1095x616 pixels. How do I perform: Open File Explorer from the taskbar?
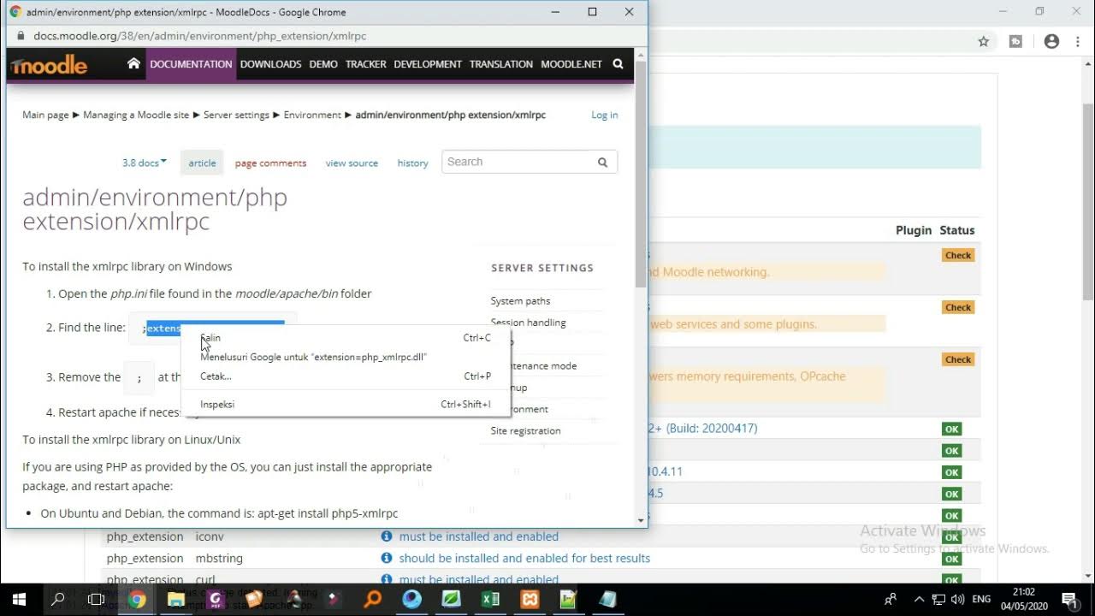(176, 599)
